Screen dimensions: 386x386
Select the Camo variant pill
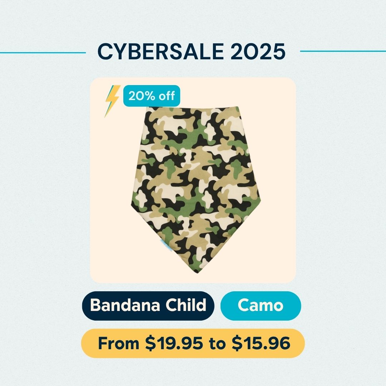coord(261,306)
